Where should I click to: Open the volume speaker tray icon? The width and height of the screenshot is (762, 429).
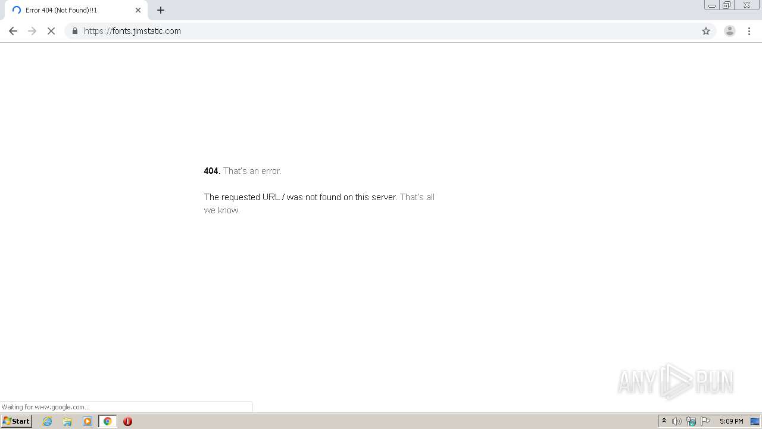[x=677, y=421]
